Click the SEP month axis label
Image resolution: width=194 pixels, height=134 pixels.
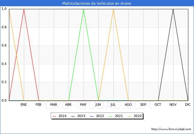coord(143,105)
